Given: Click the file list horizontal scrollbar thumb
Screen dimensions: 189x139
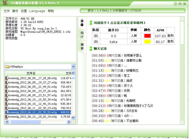Looking at the screenshot, I should [x=25, y=122].
